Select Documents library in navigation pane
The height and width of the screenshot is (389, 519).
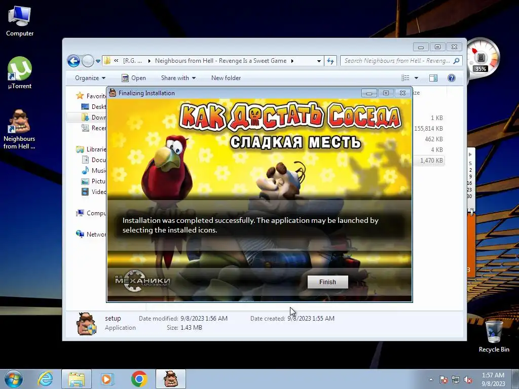94,160
